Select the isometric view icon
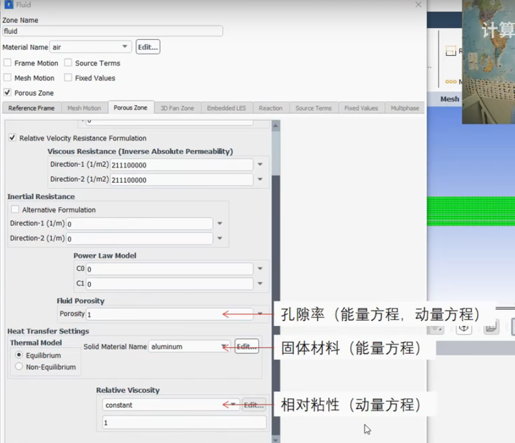Image resolution: width=515 pixels, height=443 pixels. click(x=490, y=329)
